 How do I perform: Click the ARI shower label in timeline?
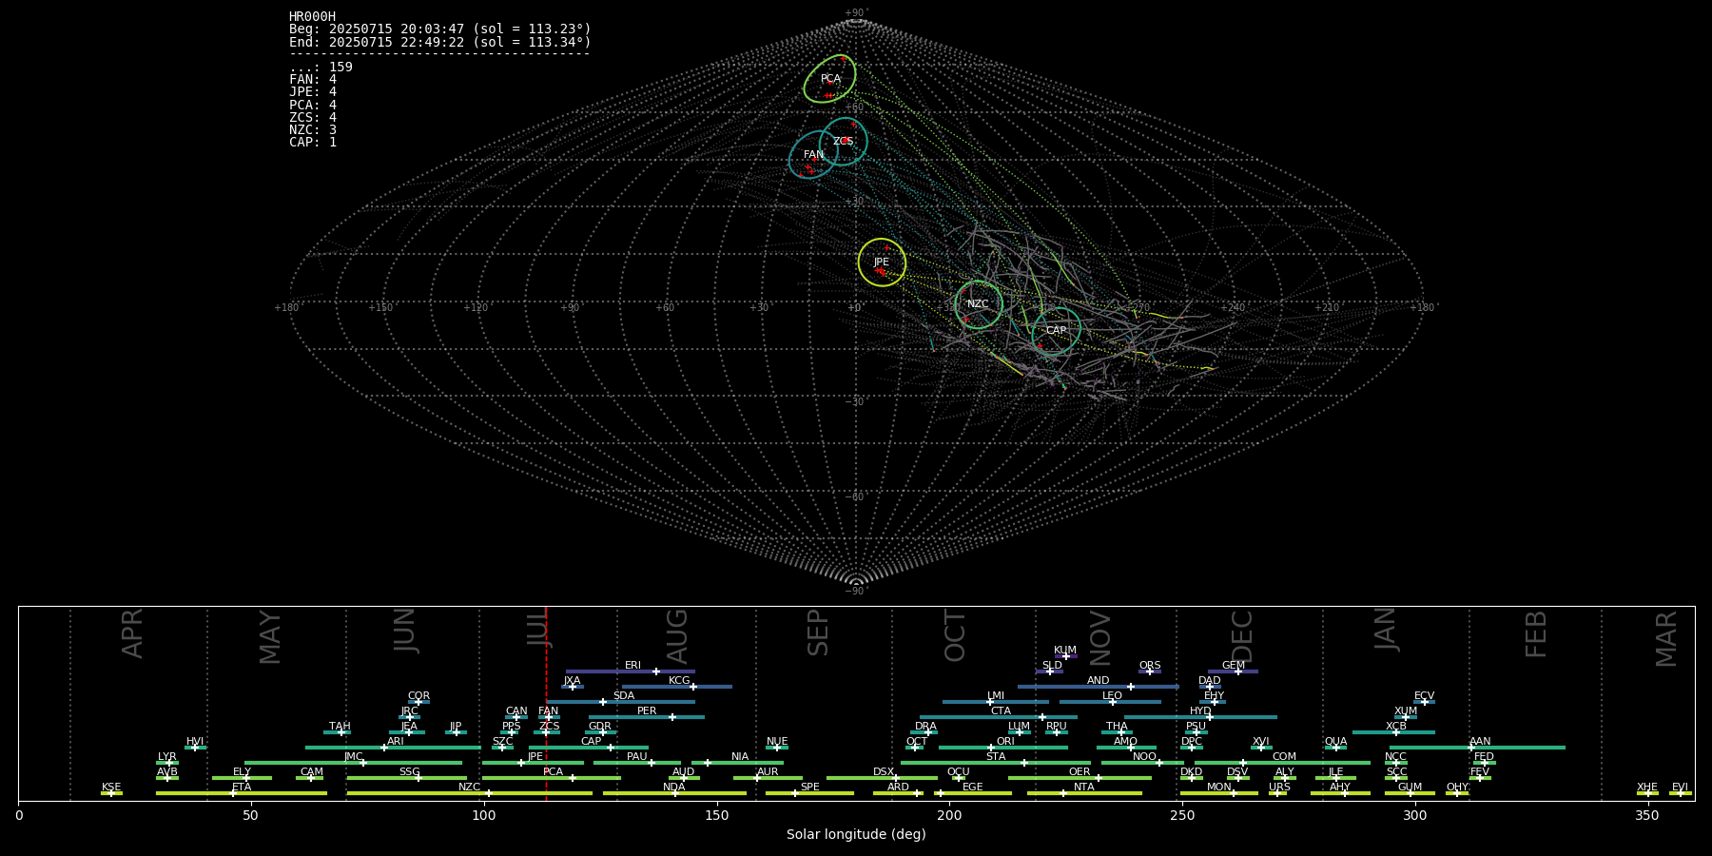point(396,742)
